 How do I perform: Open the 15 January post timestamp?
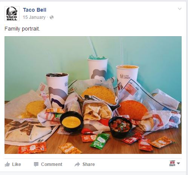34,17
